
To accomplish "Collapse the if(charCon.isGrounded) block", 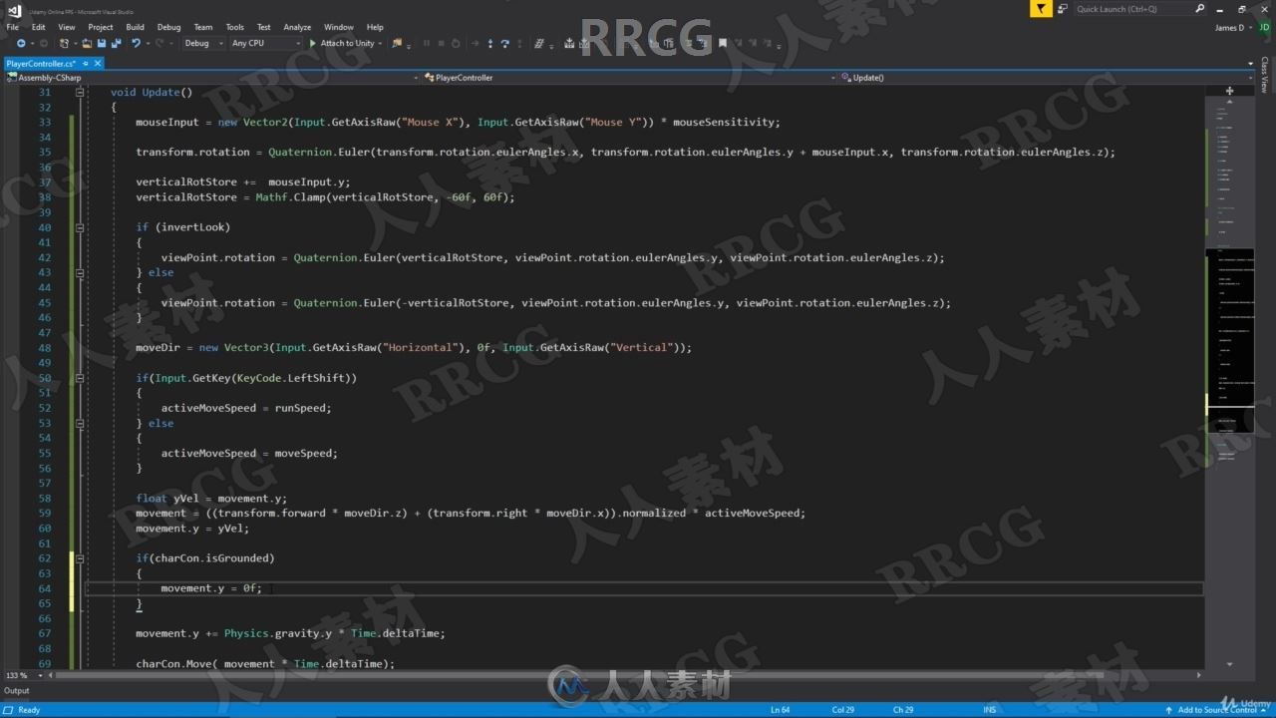I will click(x=80, y=558).
